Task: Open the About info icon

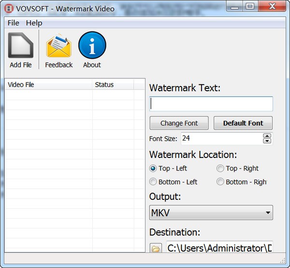Action: click(x=92, y=45)
